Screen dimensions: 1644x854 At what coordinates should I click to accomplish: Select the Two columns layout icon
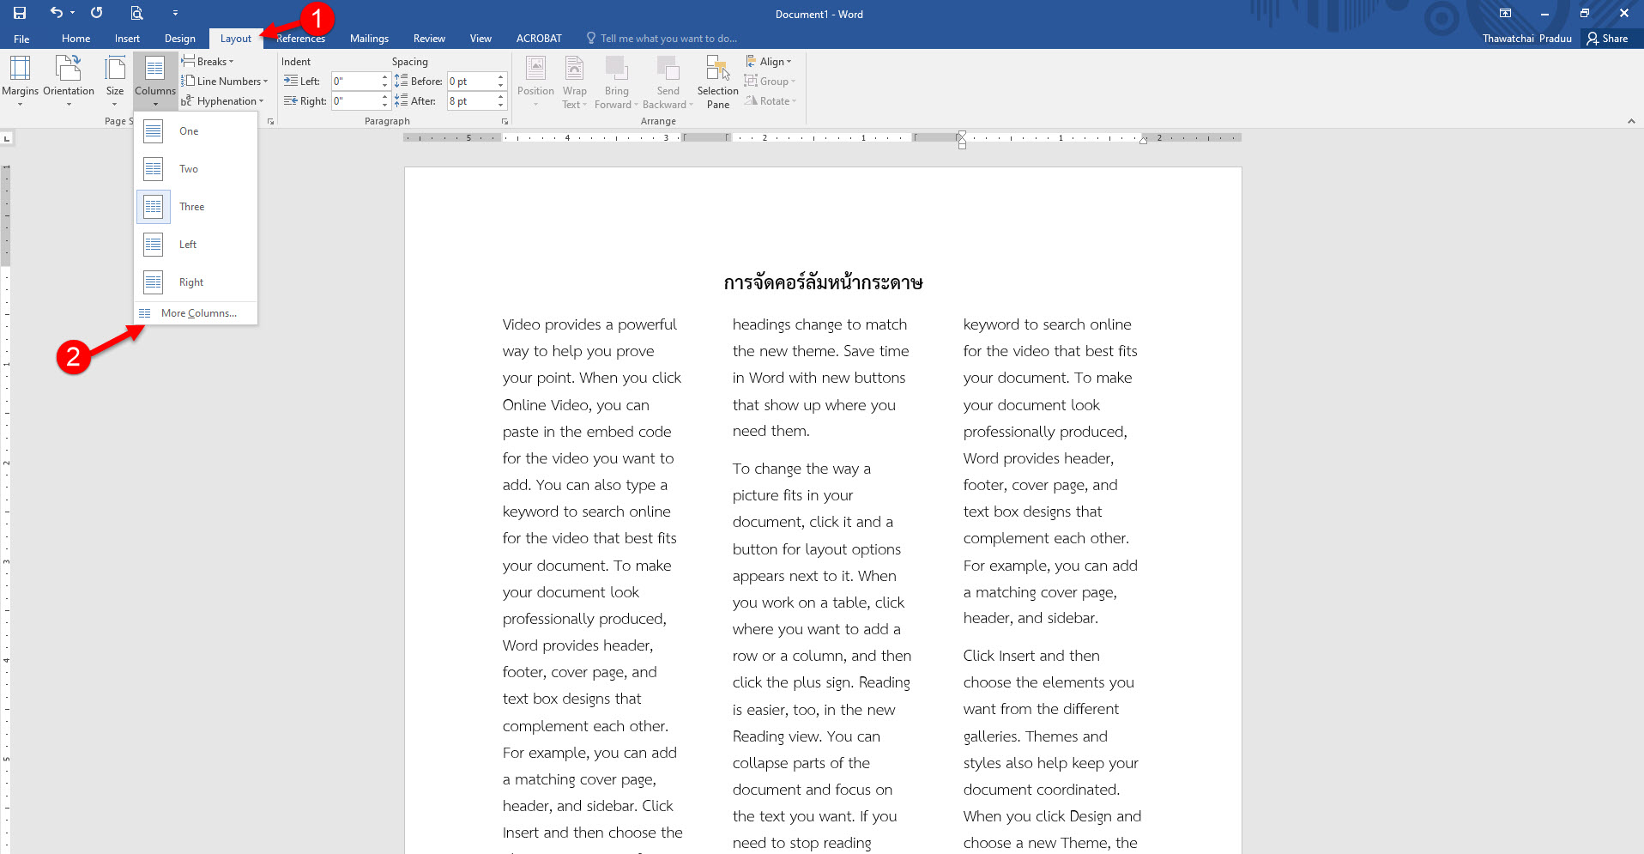[x=154, y=169]
